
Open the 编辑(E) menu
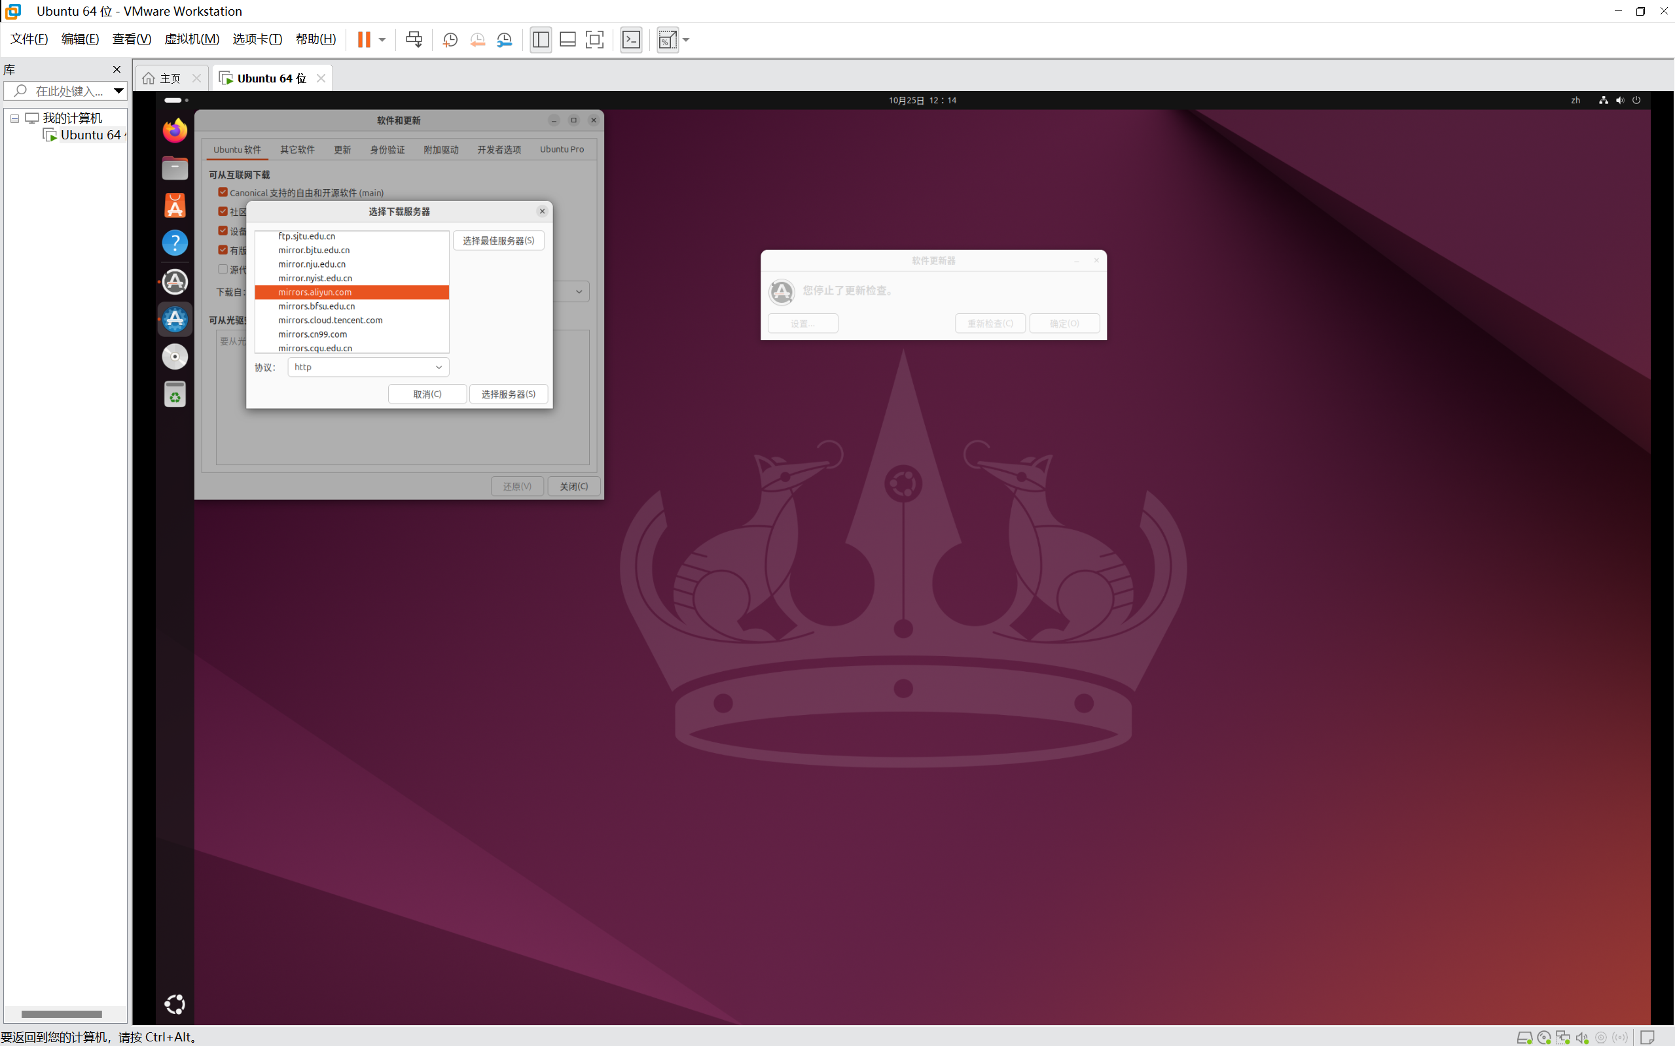tap(81, 39)
